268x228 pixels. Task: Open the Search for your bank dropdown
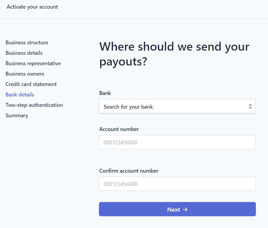click(x=177, y=106)
